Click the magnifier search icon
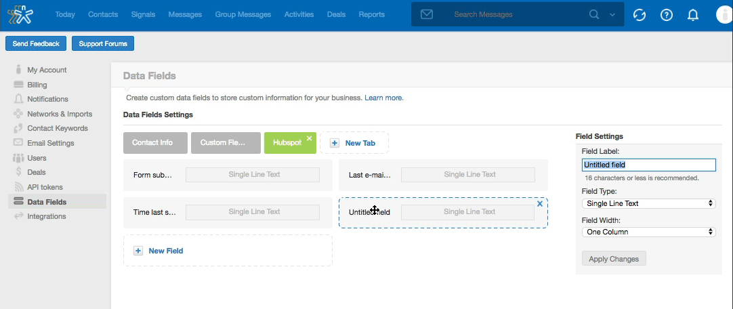Image resolution: width=733 pixels, height=309 pixels. pos(594,14)
